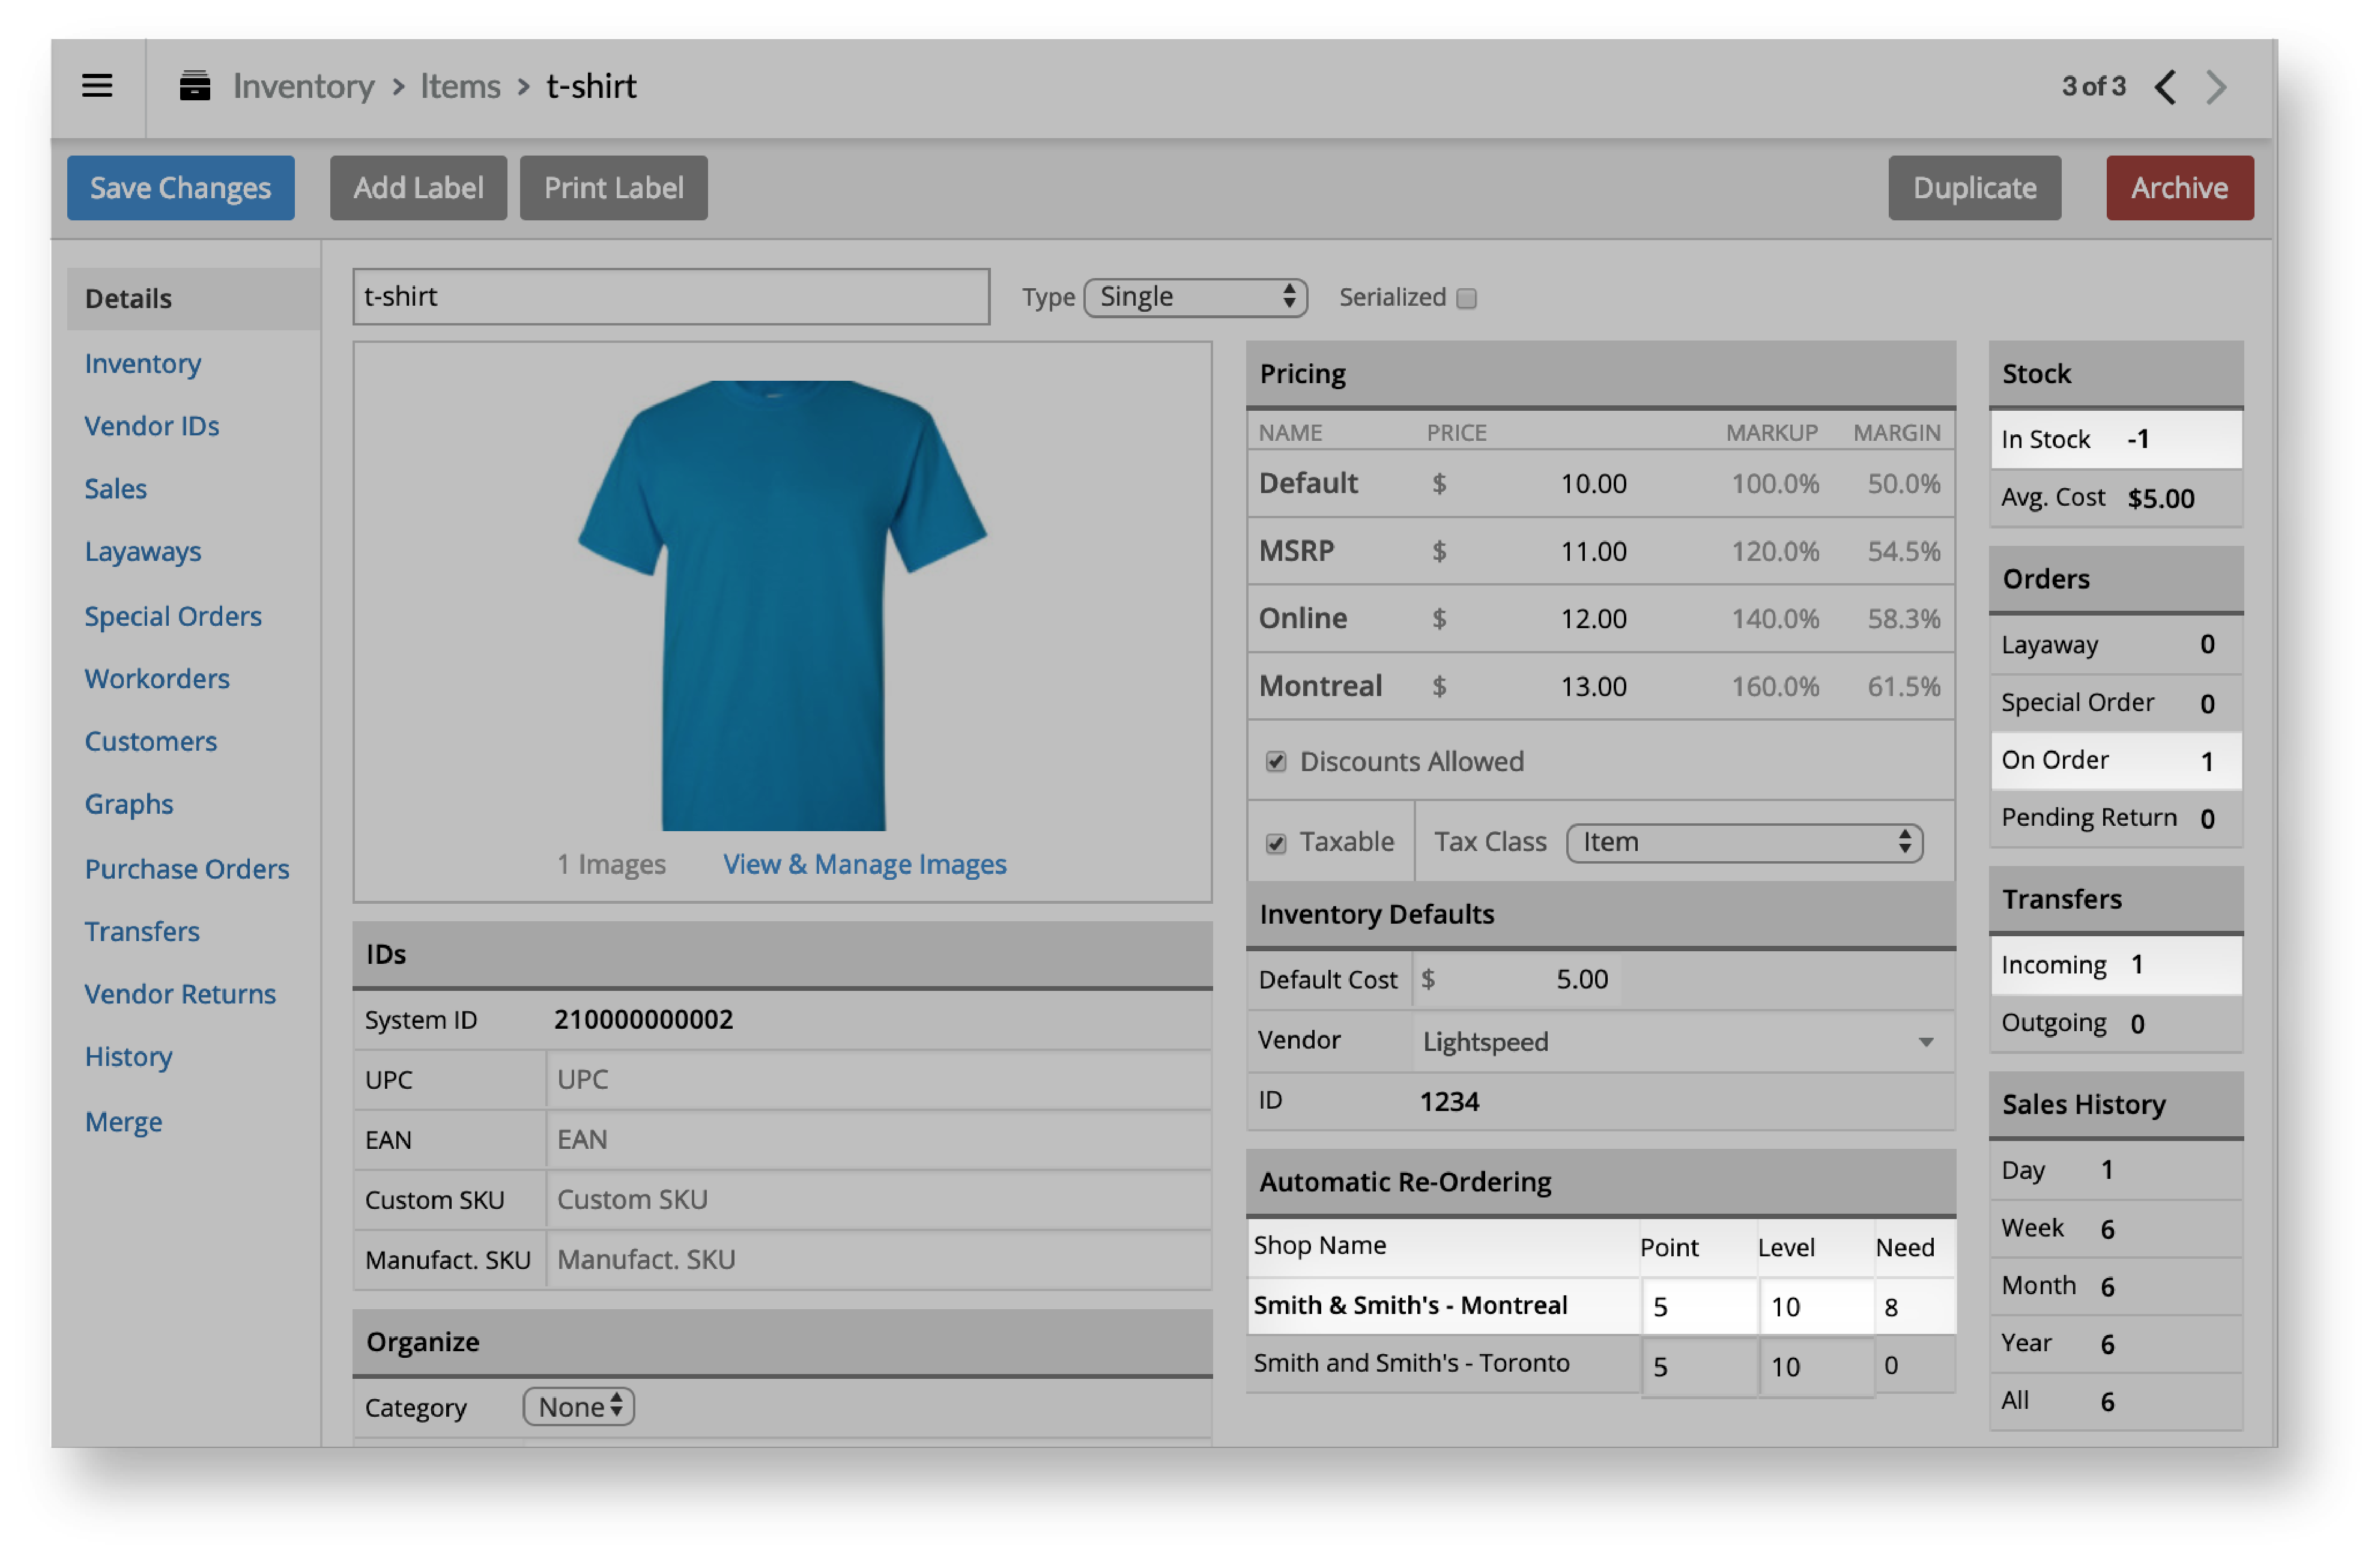Open the Tax Class dropdown showing Item
The width and height of the screenshot is (2380, 1562).
coord(1745,843)
